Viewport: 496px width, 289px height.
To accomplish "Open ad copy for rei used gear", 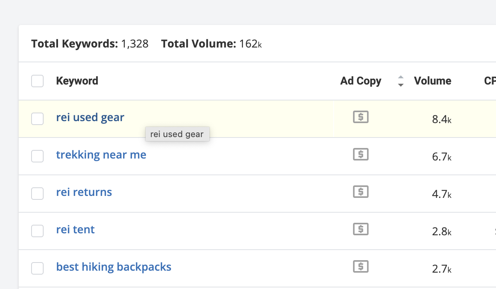I will pos(361,117).
